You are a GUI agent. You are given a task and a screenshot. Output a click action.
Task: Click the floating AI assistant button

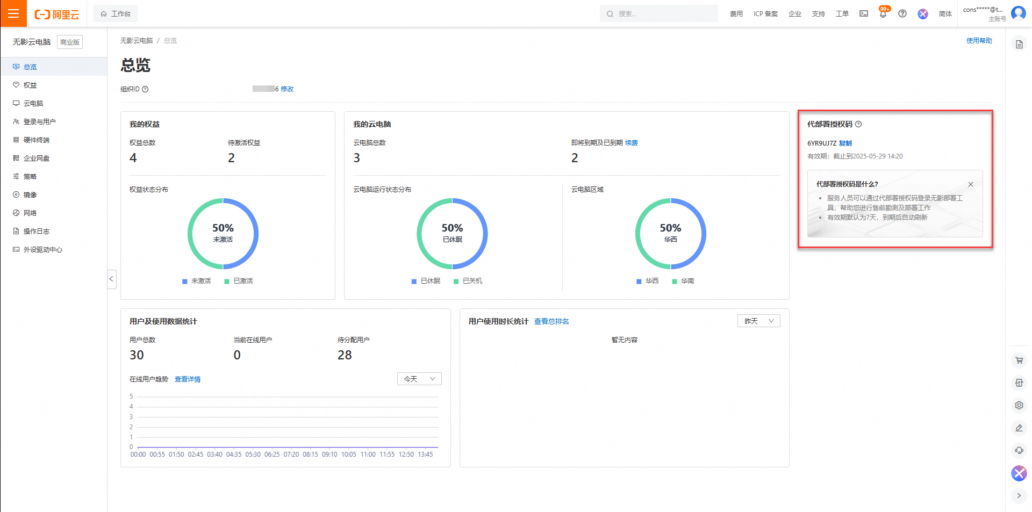1019,473
